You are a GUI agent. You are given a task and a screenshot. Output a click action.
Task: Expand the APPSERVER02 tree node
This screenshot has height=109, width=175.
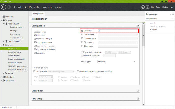[x=4, y=41]
